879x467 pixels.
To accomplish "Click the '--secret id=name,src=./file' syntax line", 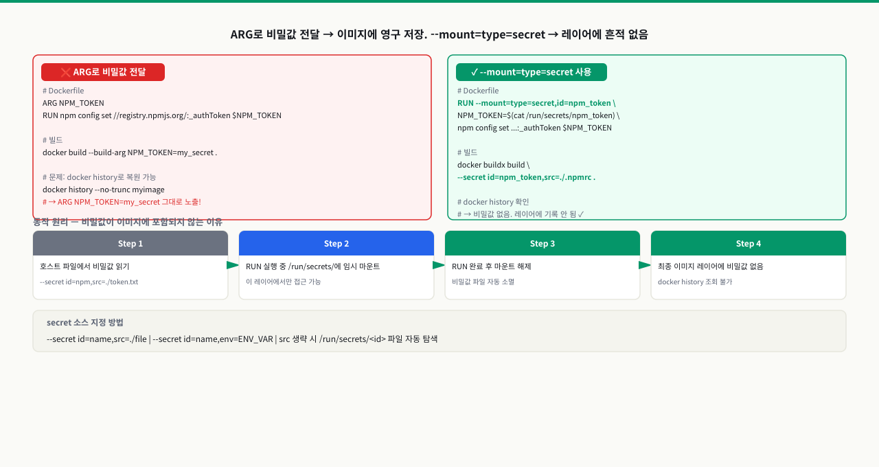I will point(242,339).
